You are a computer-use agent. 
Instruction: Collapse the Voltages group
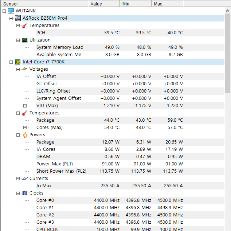point(18,69)
